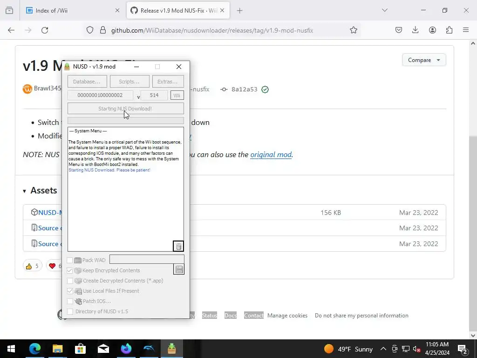Toggle the Patch IOS checkbox

pyautogui.click(x=70, y=302)
